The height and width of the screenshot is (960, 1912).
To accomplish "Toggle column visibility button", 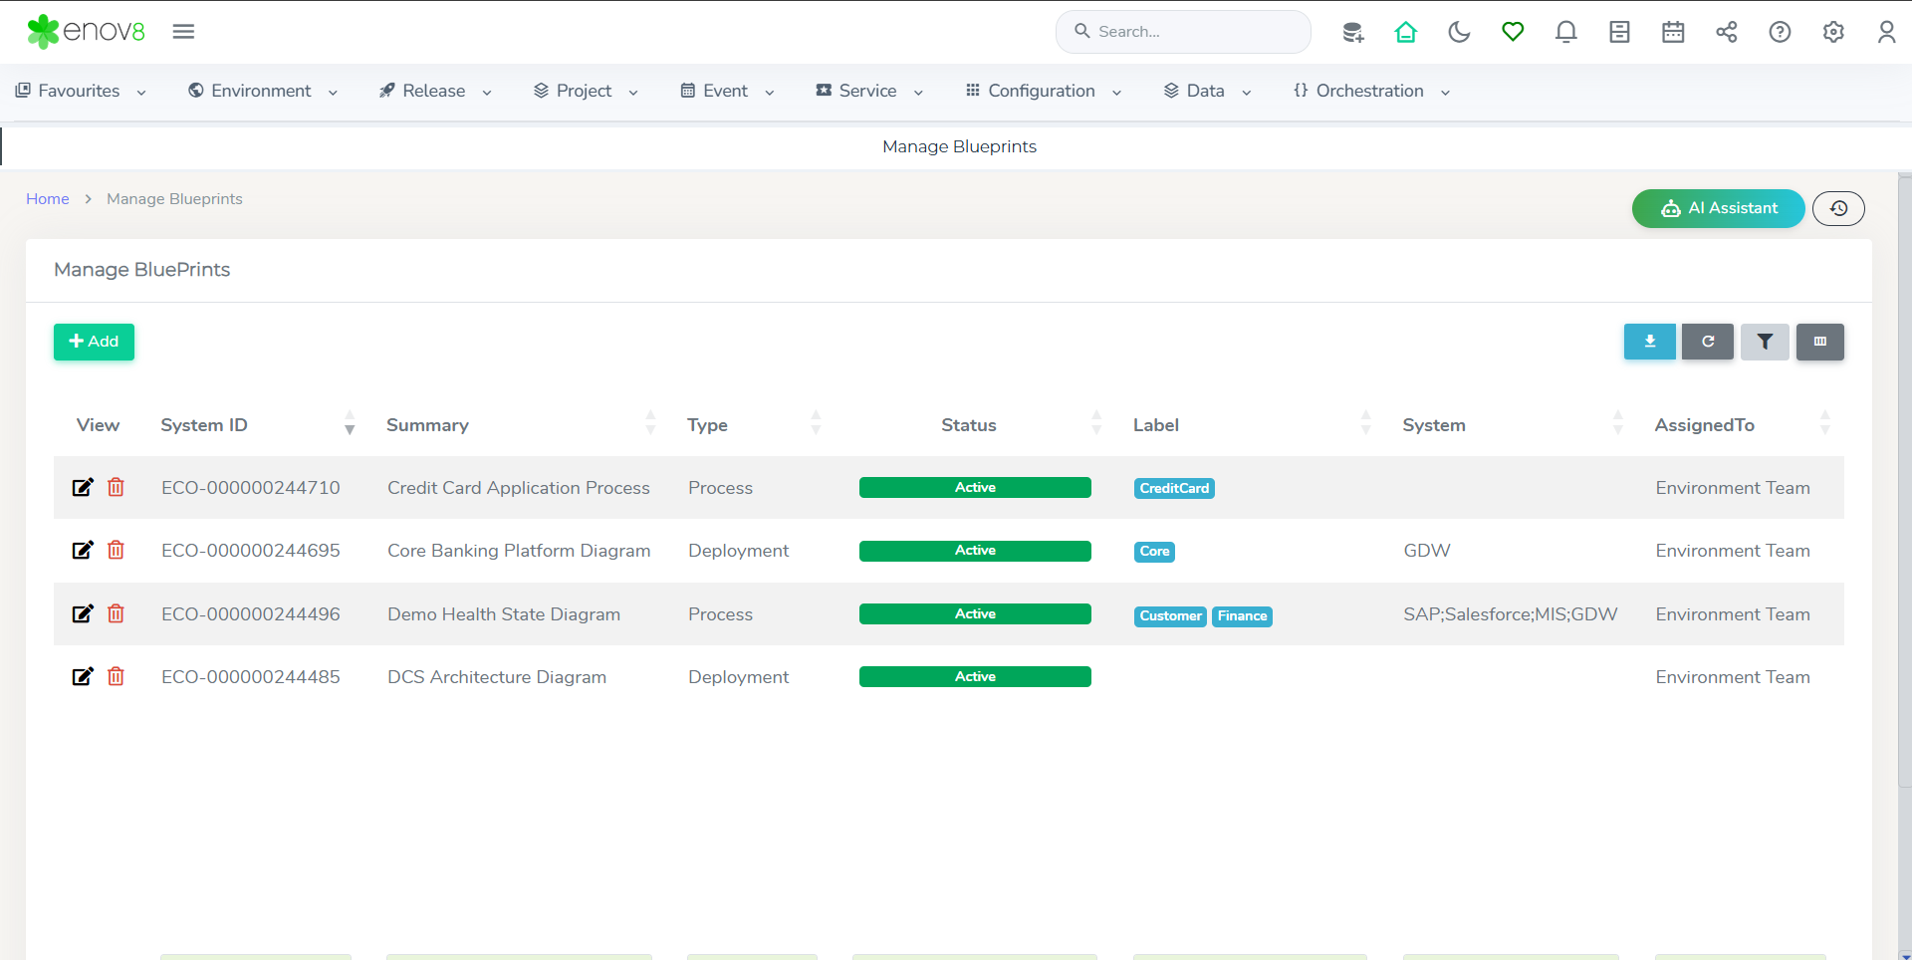I will point(1819,342).
